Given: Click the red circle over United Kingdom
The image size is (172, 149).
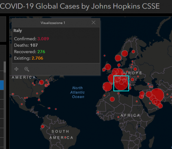Looking at the screenshot, I should (x=108, y=67).
